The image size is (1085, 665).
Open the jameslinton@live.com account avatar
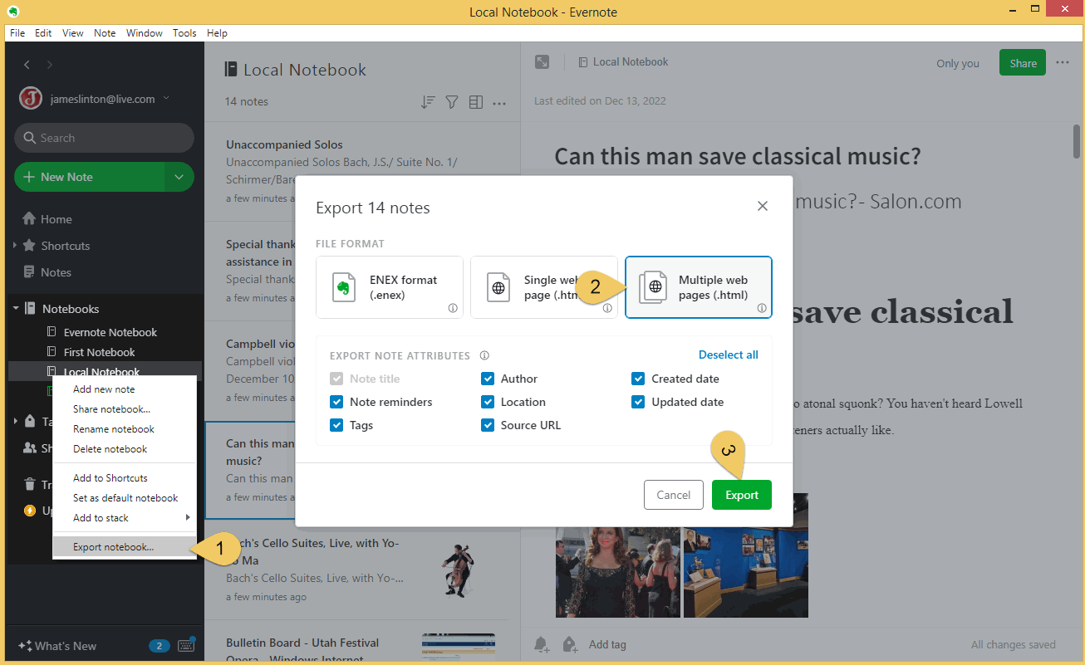click(x=31, y=98)
